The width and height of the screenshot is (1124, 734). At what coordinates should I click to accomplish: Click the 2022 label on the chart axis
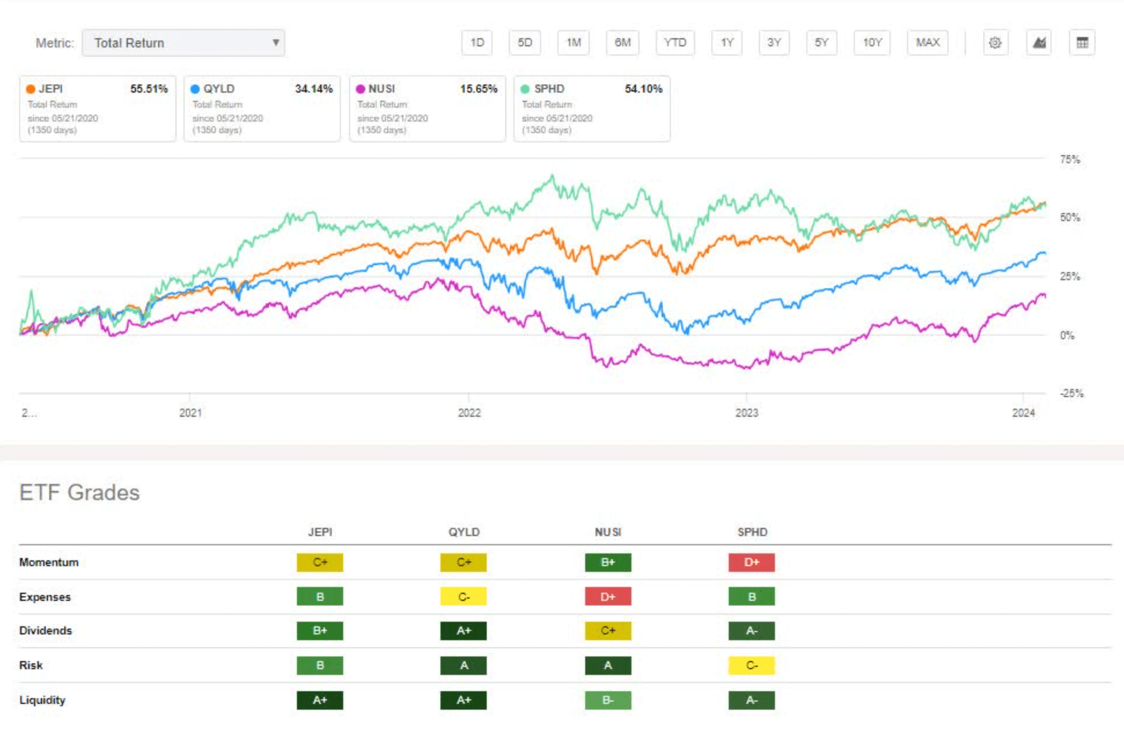click(x=469, y=413)
